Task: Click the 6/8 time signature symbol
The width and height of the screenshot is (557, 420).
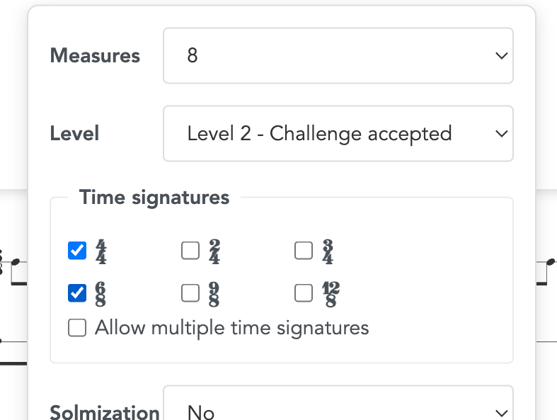Action: (x=101, y=293)
